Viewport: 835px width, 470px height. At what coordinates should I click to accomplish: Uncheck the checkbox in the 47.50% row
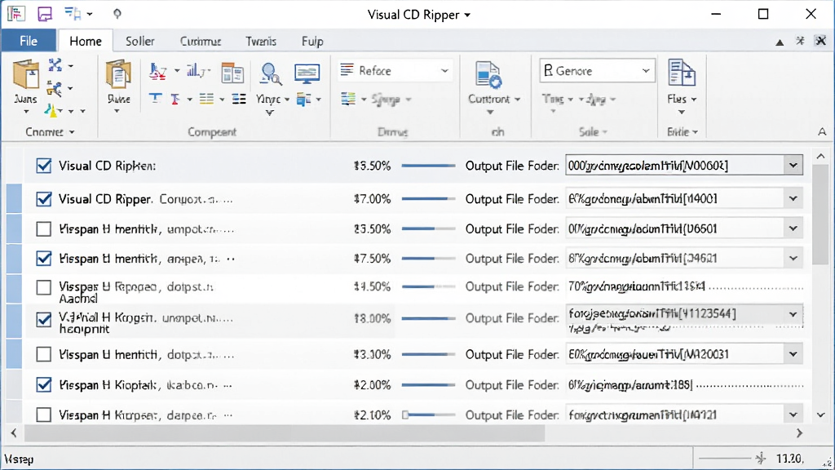coord(44,259)
